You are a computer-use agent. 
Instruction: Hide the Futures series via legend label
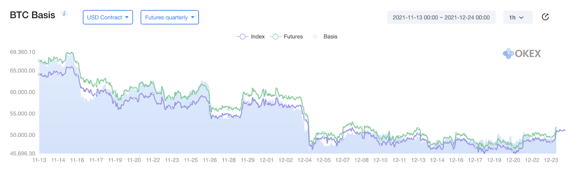(293, 37)
